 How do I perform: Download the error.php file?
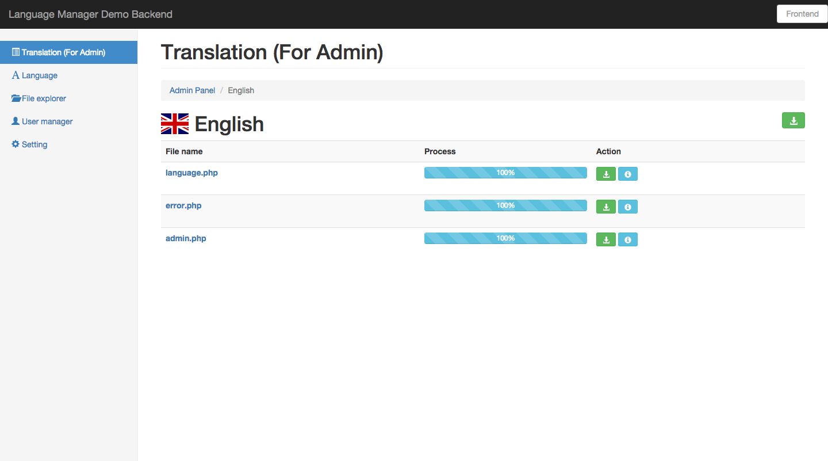606,207
